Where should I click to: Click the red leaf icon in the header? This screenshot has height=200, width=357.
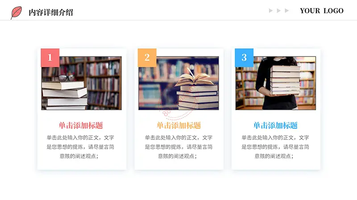(16, 12)
